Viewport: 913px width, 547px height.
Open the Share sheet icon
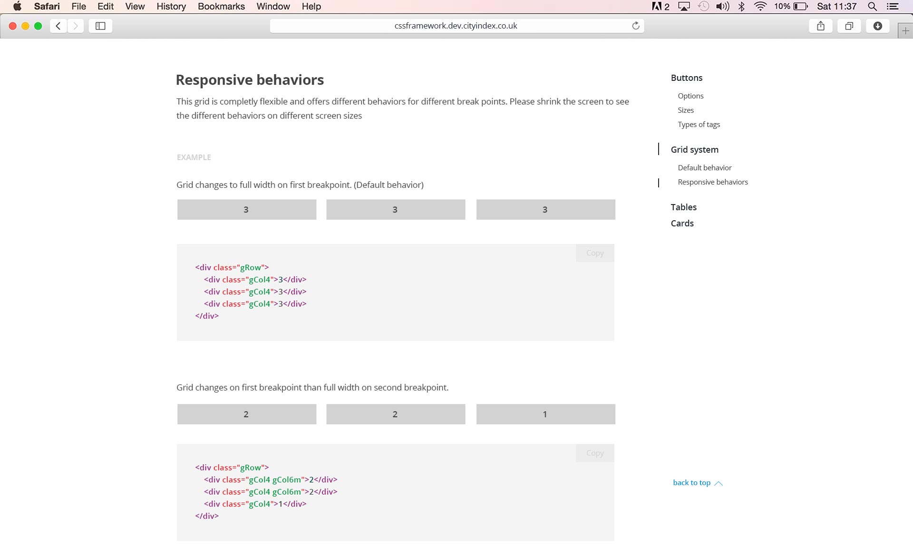pyautogui.click(x=820, y=26)
